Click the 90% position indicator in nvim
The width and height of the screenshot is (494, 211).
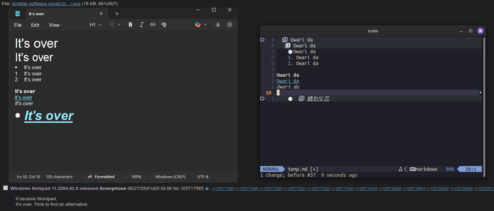coord(450,169)
